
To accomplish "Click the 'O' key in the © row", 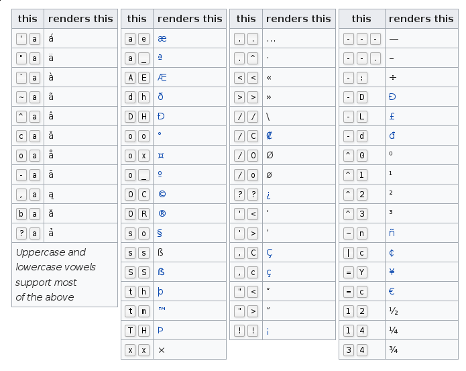I will 131,194.
